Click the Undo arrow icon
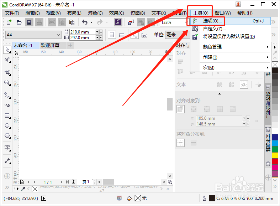 85,22
